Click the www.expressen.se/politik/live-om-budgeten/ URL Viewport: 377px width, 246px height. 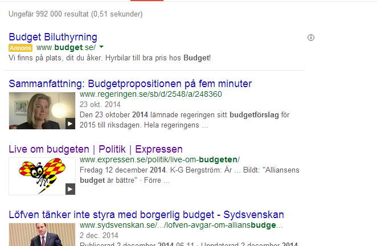(159, 159)
